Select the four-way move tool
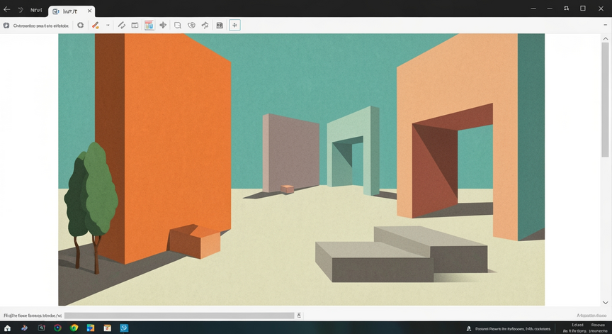Viewport: 612px width, 334px height. [x=163, y=26]
